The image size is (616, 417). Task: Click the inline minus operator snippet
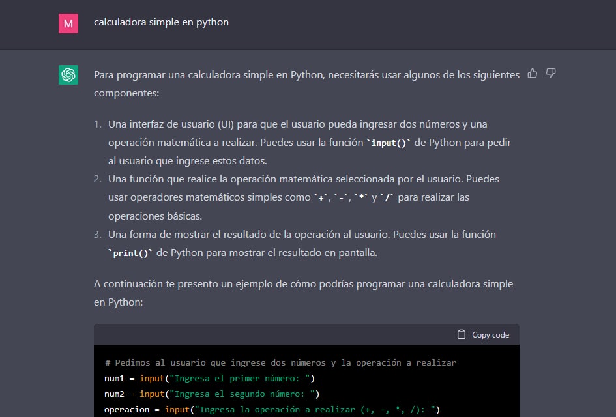coord(341,197)
